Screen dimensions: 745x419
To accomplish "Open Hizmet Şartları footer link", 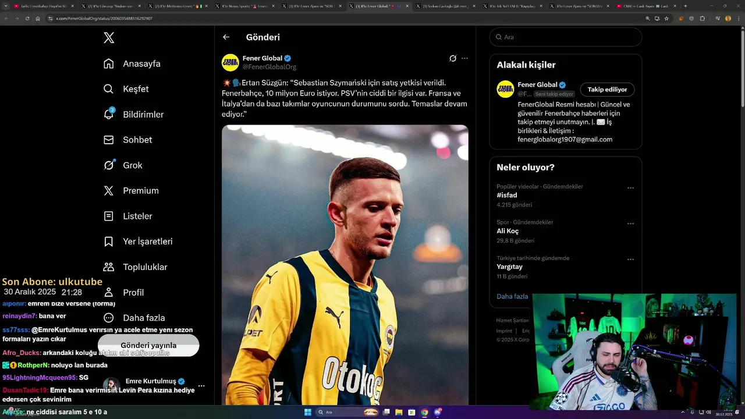I will 513,321.
